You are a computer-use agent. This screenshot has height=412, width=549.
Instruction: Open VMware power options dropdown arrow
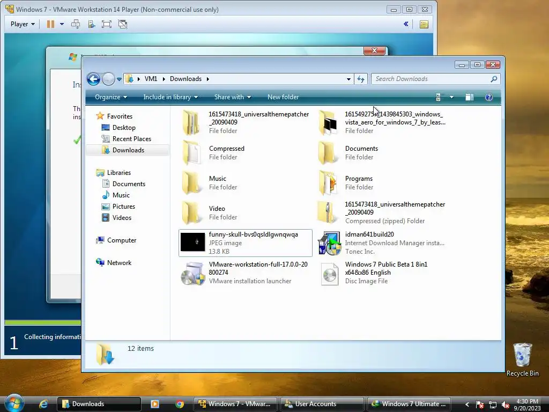click(x=62, y=24)
